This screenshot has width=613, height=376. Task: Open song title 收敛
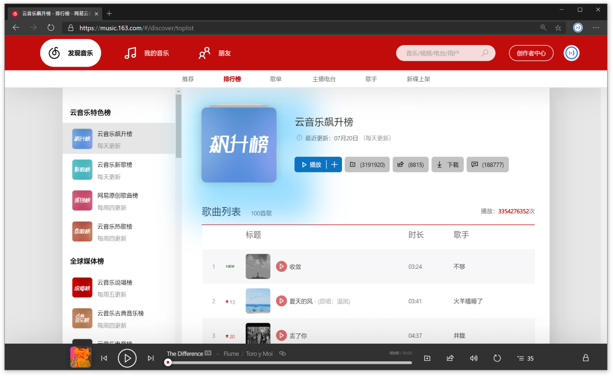pos(295,267)
